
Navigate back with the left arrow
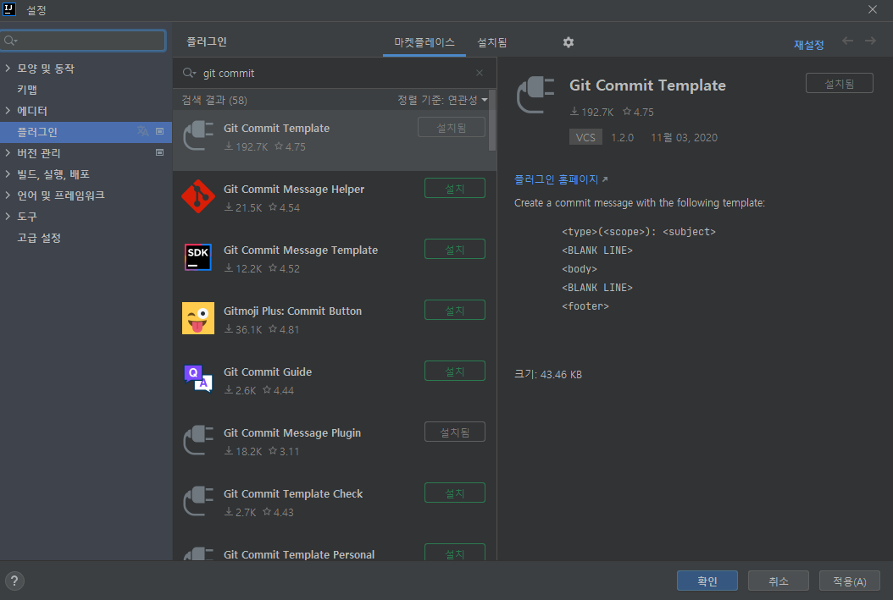(x=847, y=41)
